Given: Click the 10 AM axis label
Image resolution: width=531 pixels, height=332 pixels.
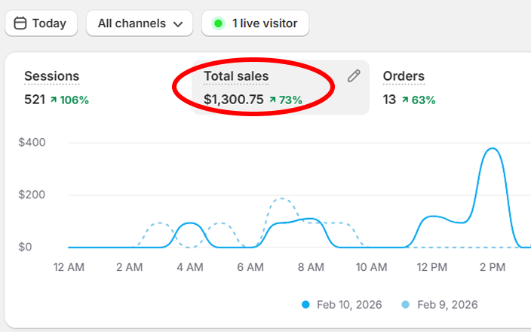Looking at the screenshot, I should tap(372, 267).
